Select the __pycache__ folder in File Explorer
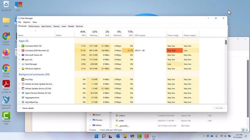Image resolution: width=250 pixels, height=140 pixels. click(x=122, y=126)
